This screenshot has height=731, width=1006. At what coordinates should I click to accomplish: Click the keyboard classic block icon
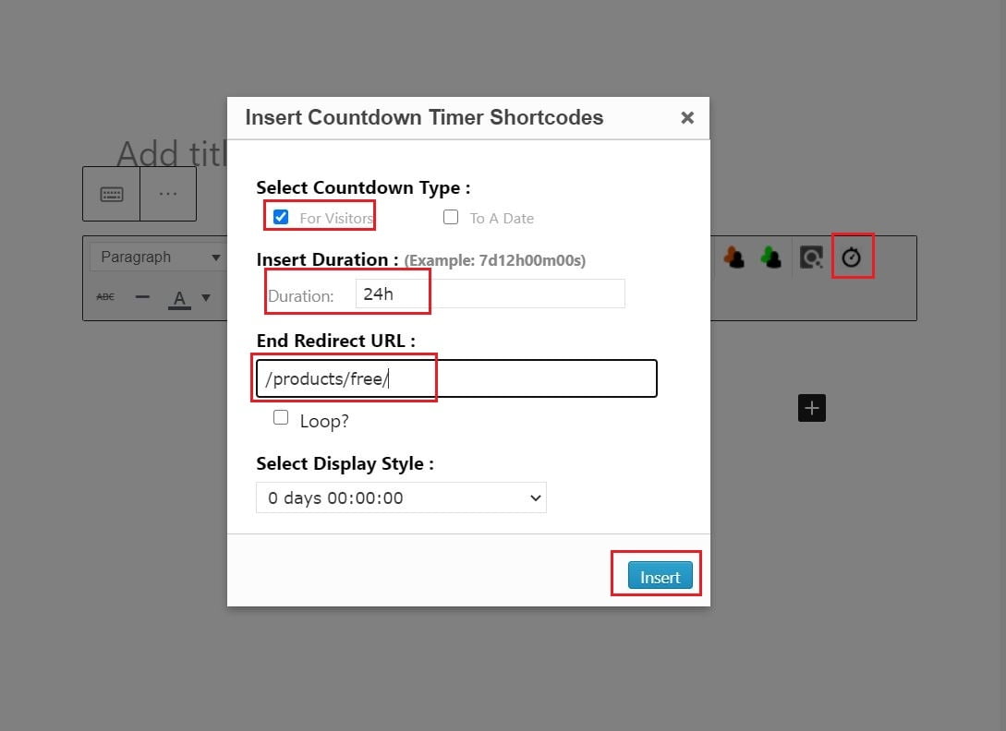(x=112, y=194)
